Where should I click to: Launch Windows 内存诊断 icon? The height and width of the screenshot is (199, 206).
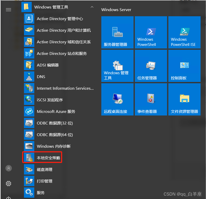(x=29, y=146)
